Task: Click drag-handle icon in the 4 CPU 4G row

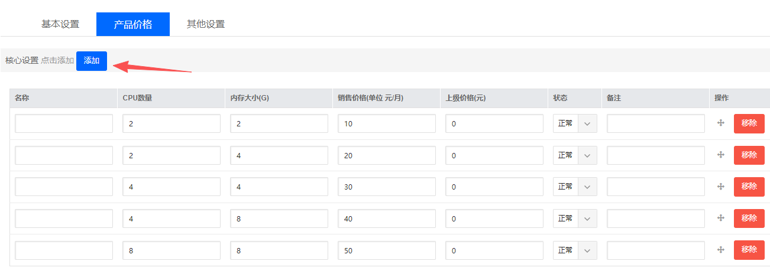Action: coord(720,187)
